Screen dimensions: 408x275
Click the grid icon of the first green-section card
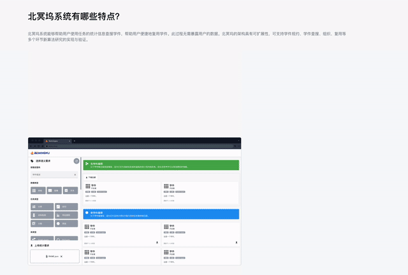87,187
